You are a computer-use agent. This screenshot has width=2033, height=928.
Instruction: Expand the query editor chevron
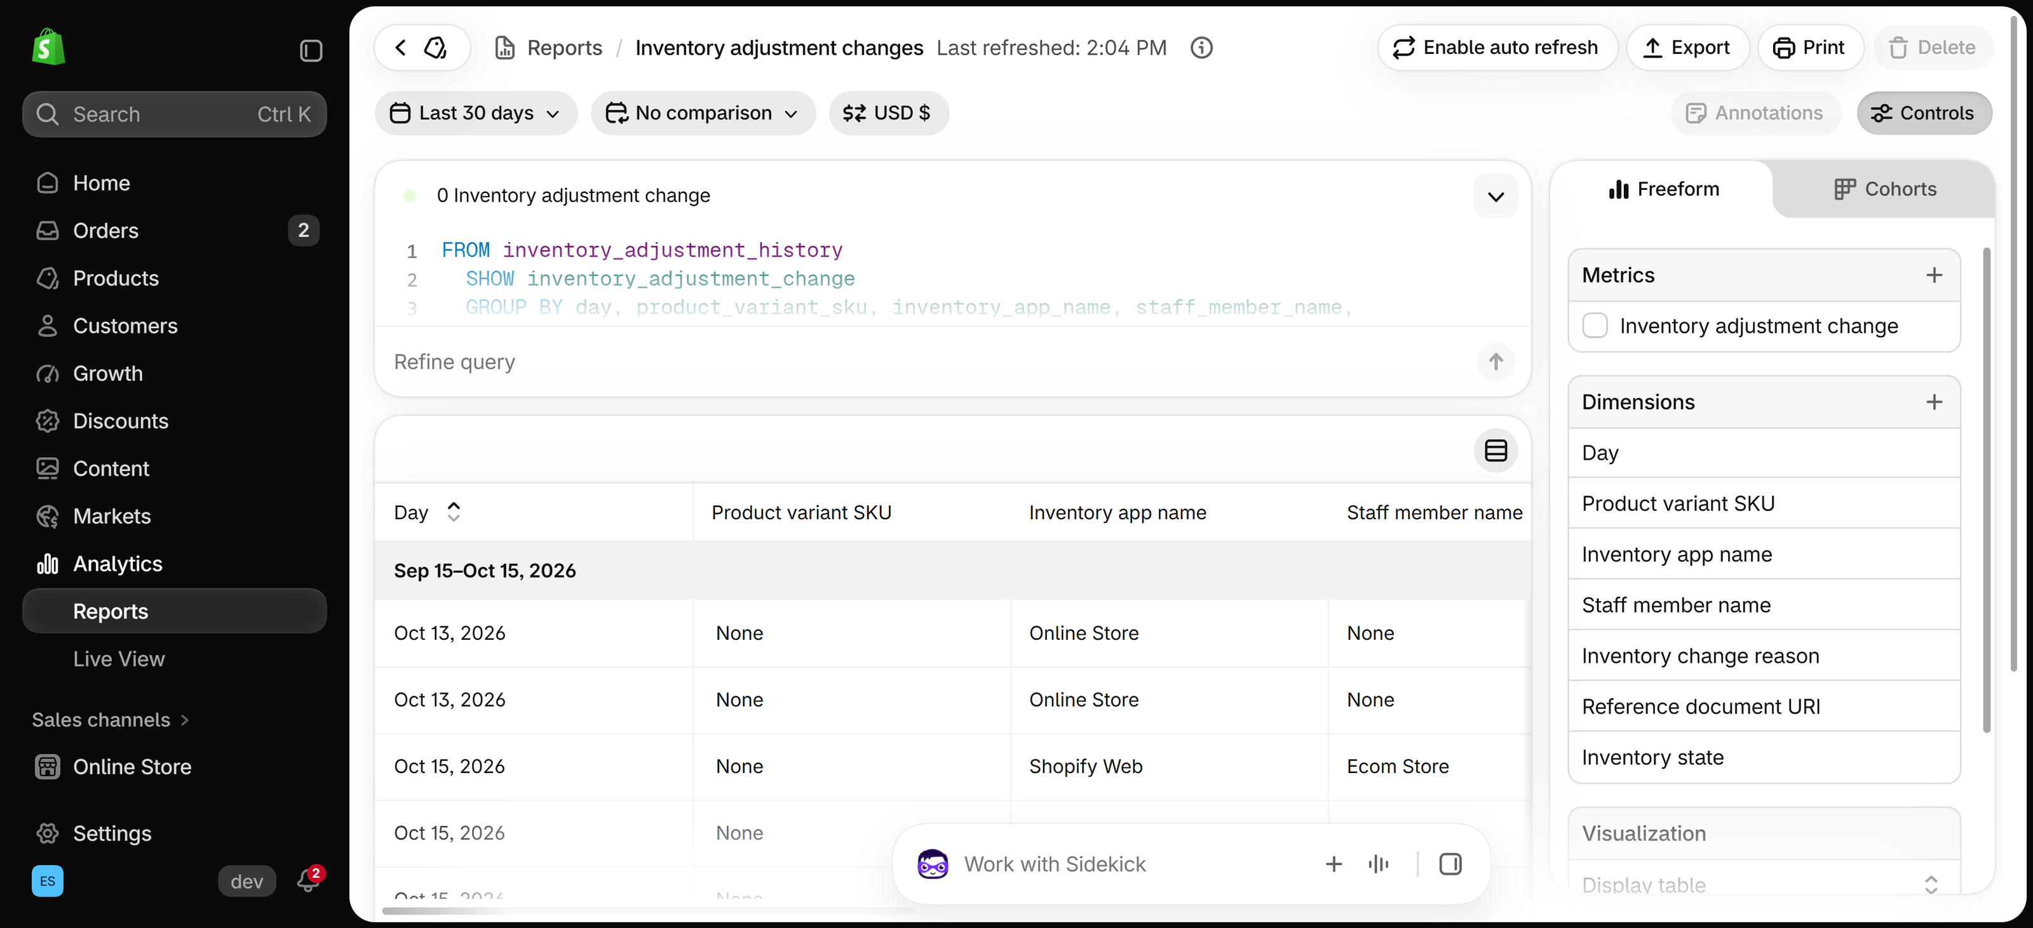[1496, 196]
